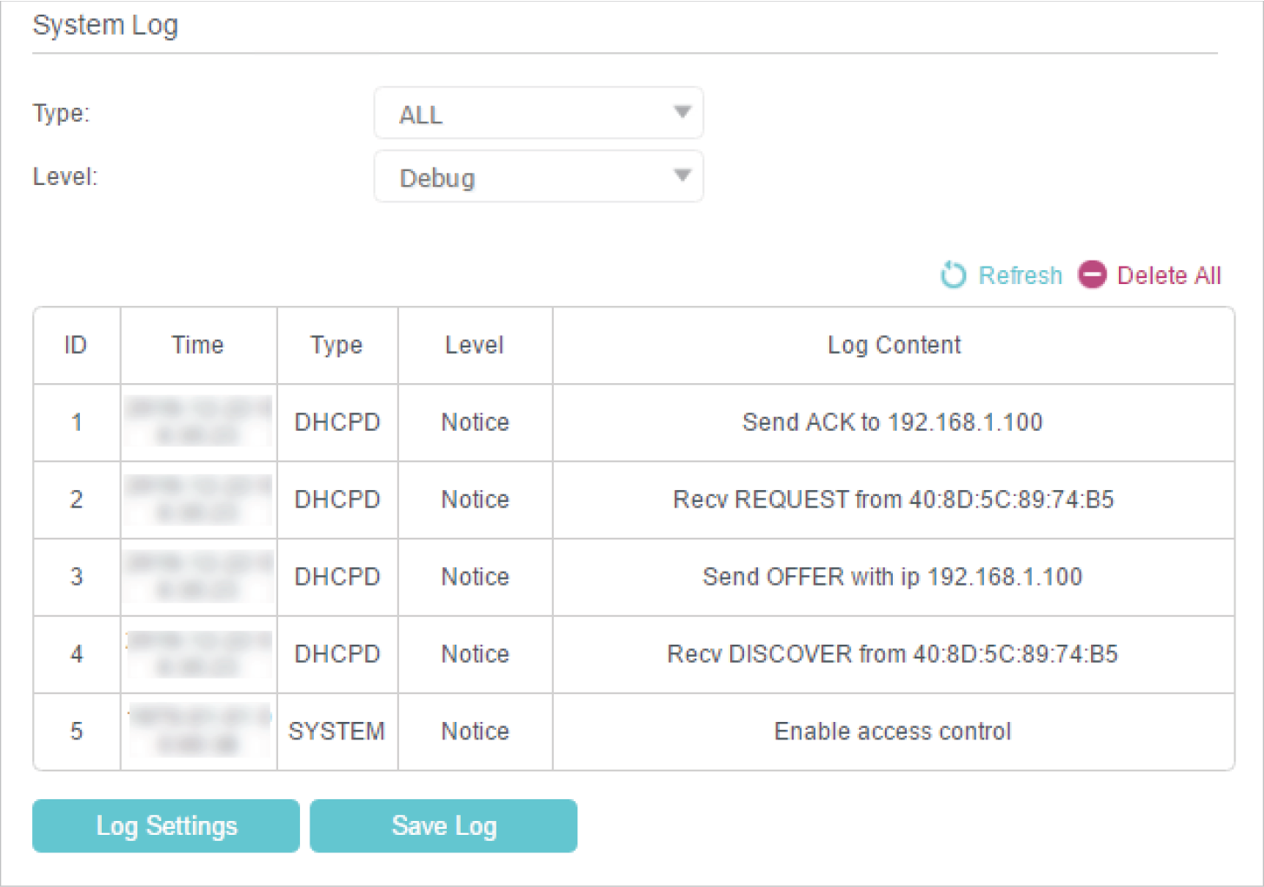Click the Time column header
Screen dimensions: 1264x887
pos(197,345)
